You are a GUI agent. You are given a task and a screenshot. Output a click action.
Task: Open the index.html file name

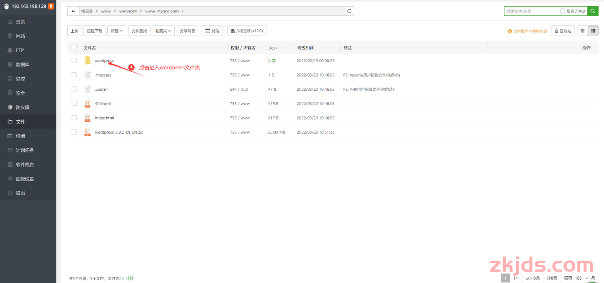pyautogui.click(x=104, y=117)
